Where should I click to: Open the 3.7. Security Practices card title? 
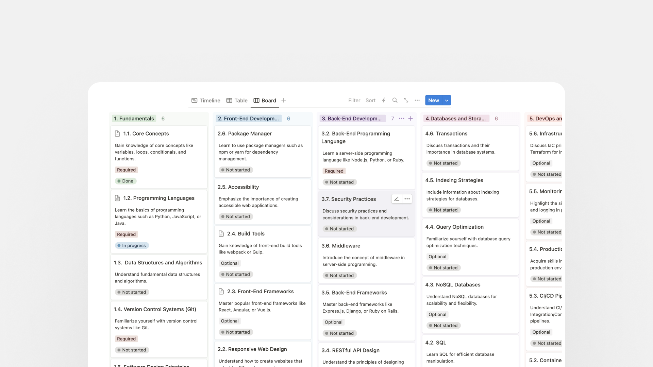point(349,199)
